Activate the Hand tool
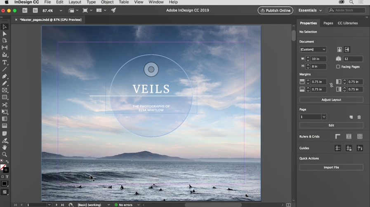The height and width of the screenshot is (207, 370). point(5,147)
